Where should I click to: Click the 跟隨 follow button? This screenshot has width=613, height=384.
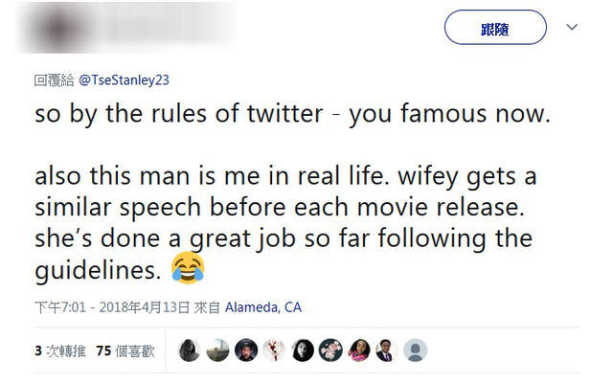495,28
